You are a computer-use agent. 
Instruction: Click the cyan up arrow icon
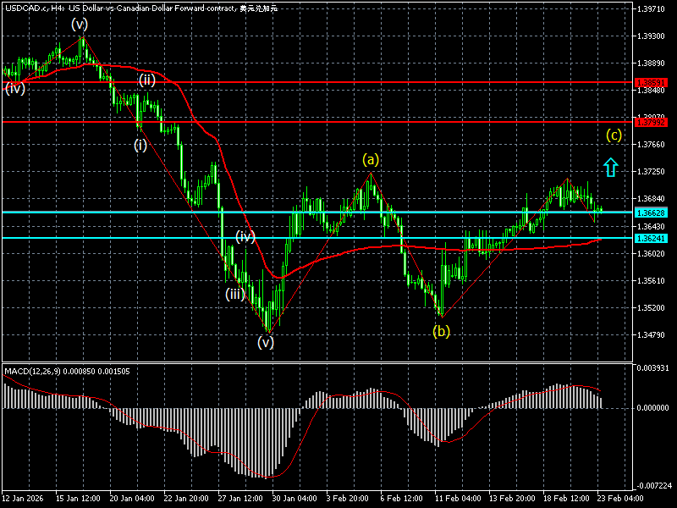tap(610, 167)
